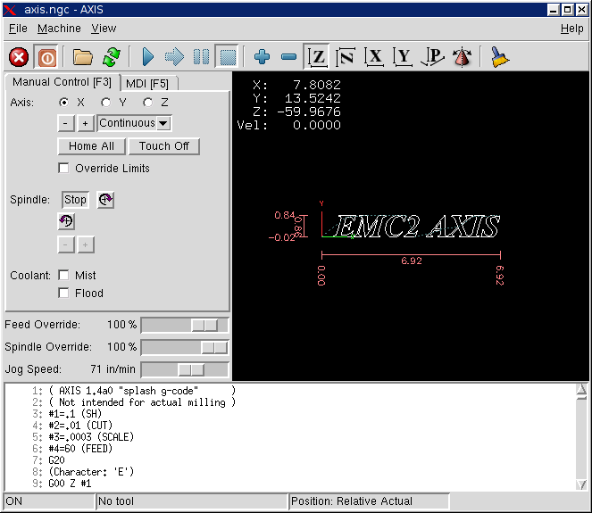Run the program with blue play icon
The width and height of the screenshot is (592, 513).
tap(147, 57)
